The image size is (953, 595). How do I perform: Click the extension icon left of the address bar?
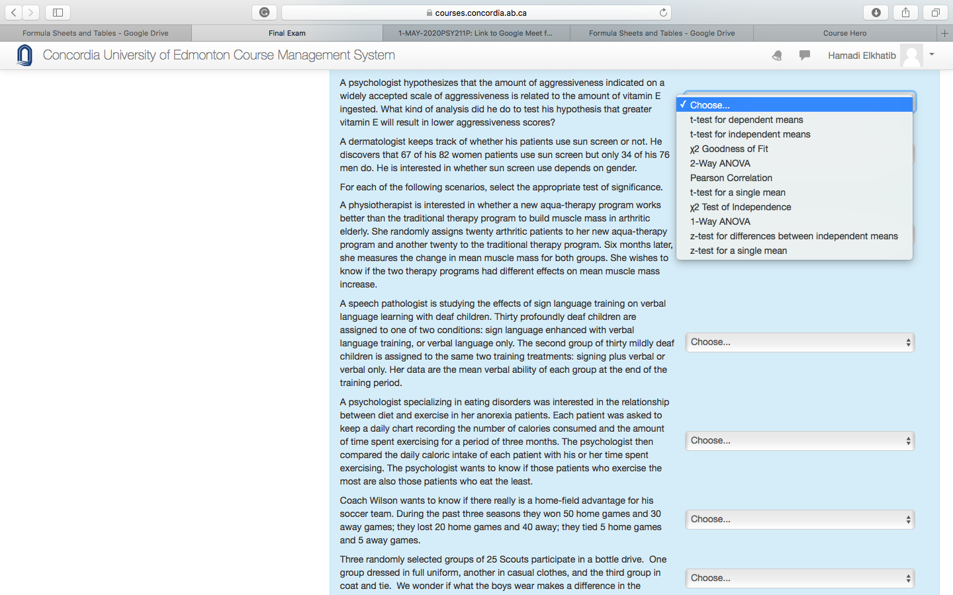[263, 12]
